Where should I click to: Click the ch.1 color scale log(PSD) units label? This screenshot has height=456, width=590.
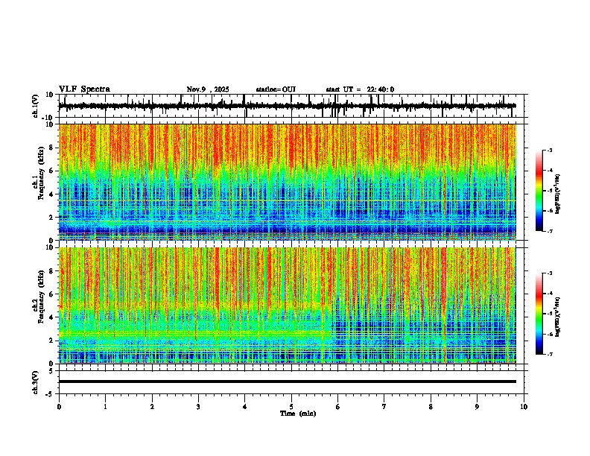click(x=558, y=194)
